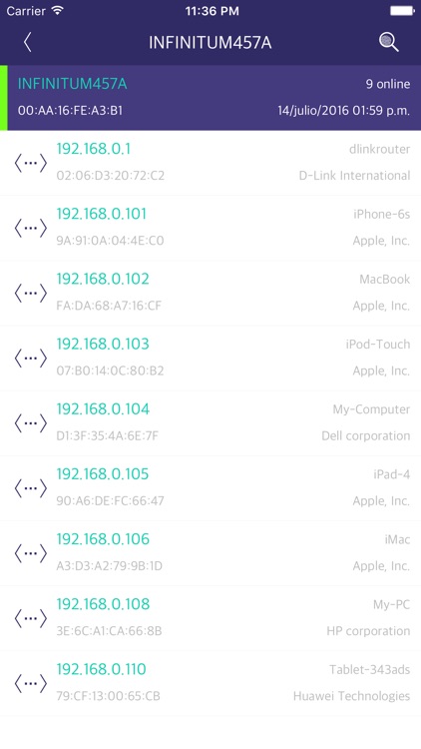
Task: Tap device icon beside iPad-4 entry
Action: click(31, 487)
